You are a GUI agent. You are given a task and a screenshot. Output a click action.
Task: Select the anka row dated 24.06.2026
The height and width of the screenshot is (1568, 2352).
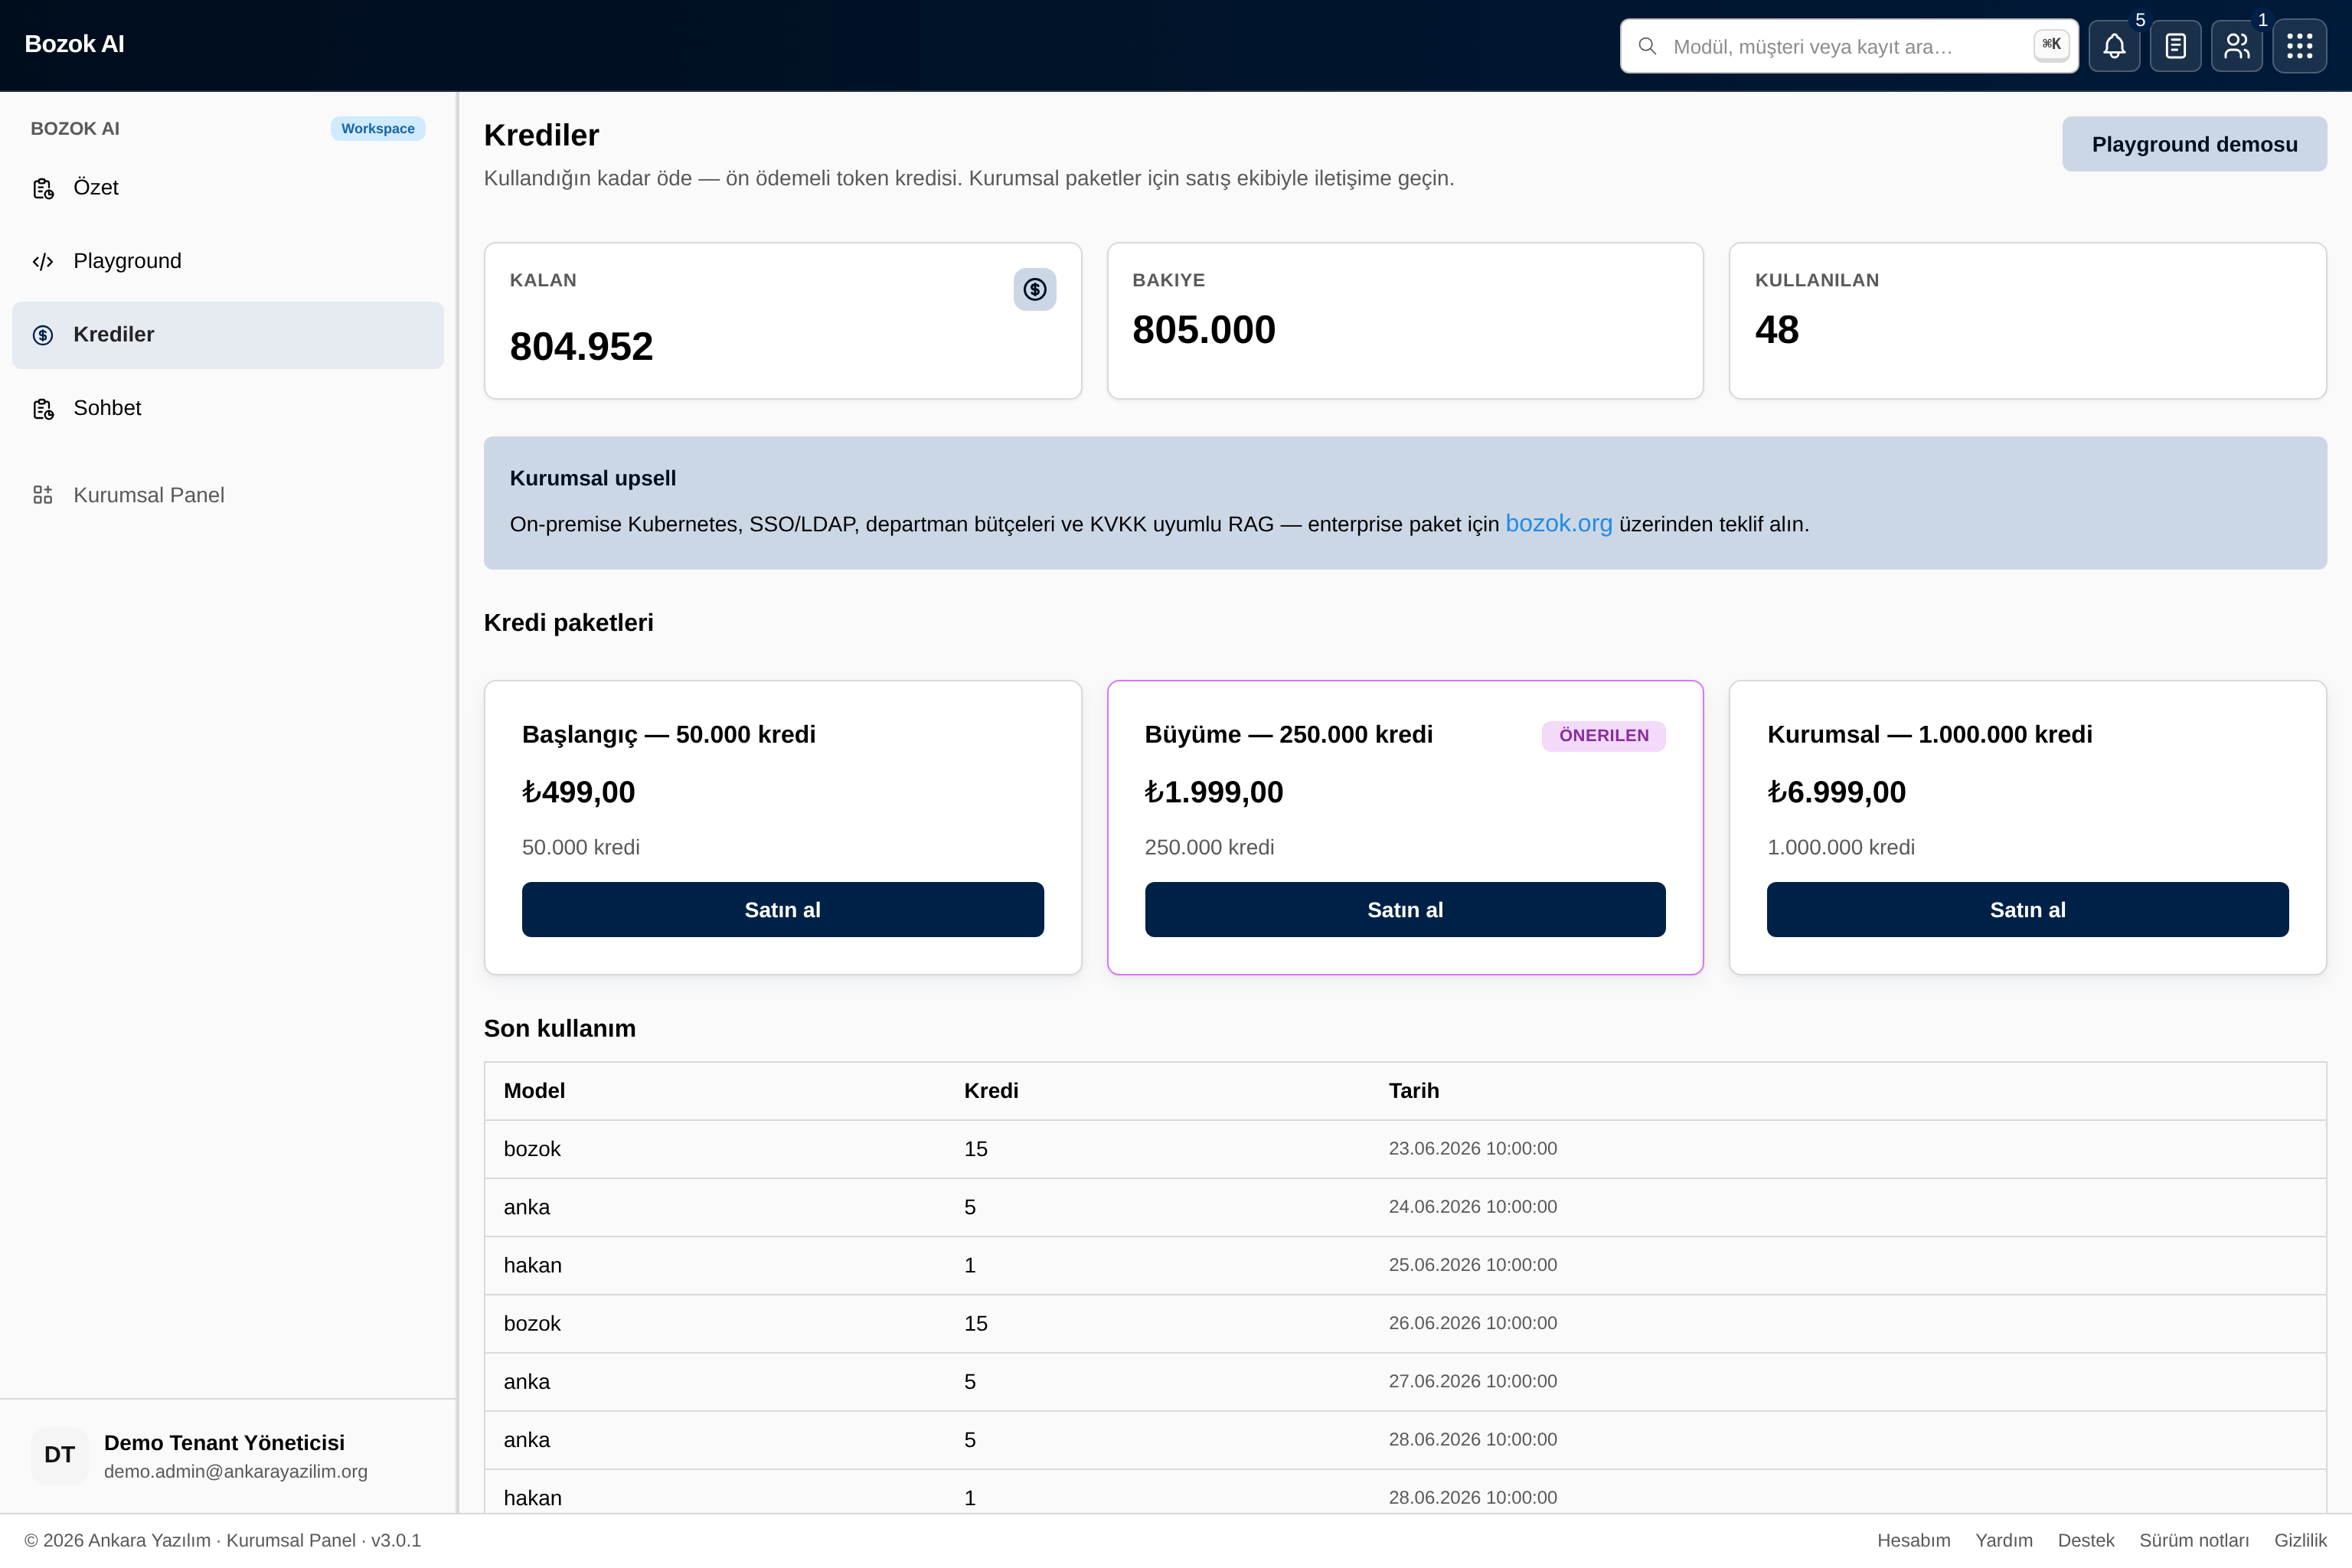tap(1405, 1207)
